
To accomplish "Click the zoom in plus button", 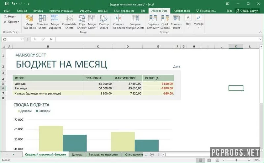I will tap(249, 160).
